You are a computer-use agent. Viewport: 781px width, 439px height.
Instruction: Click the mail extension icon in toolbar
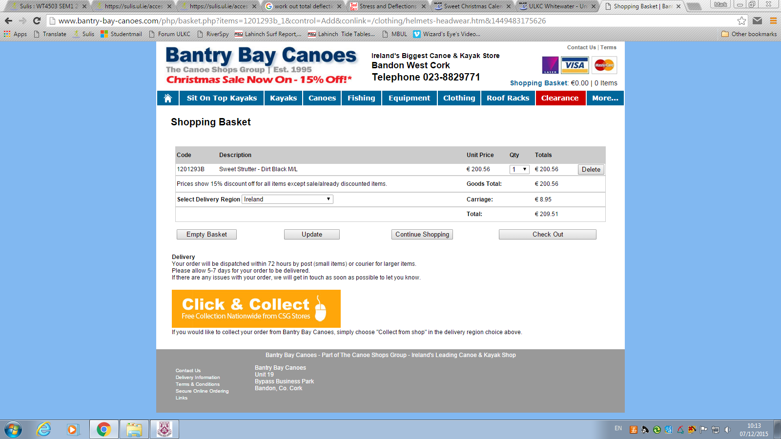click(x=757, y=20)
